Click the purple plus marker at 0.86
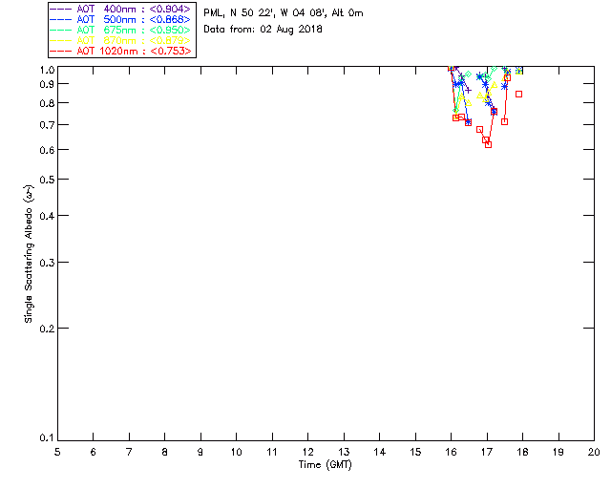 point(469,91)
